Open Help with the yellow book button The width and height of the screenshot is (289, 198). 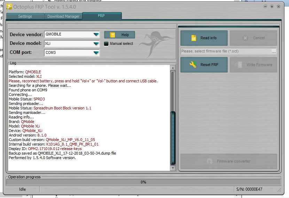[120, 35]
